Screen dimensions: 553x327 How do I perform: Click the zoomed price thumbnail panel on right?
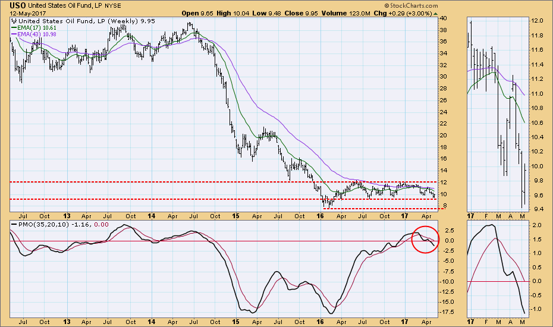point(496,113)
